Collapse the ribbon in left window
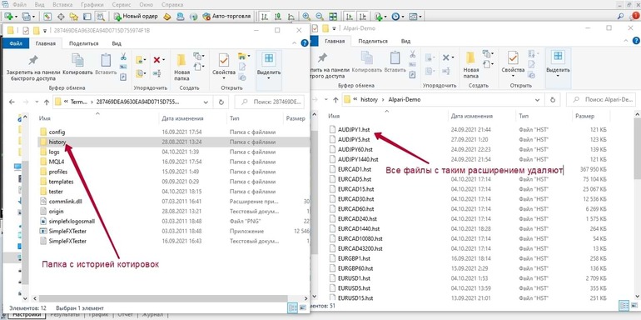Viewport: 641px width, 320px height. click(294, 43)
